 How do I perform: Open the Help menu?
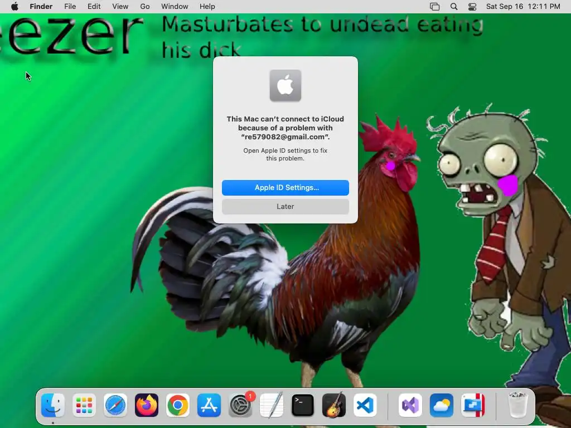pos(207,7)
